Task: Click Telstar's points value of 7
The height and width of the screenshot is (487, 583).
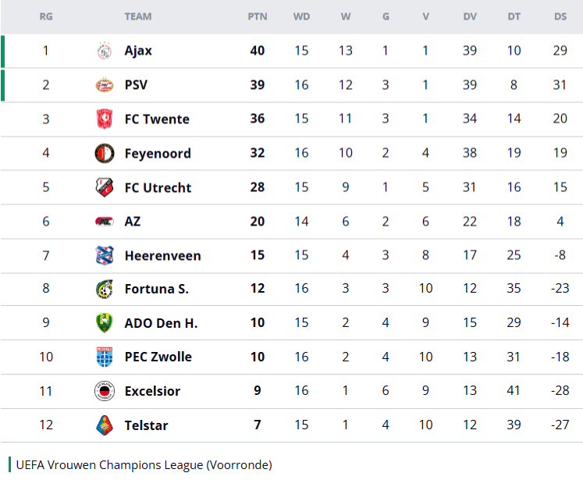Action: pos(257,425)
